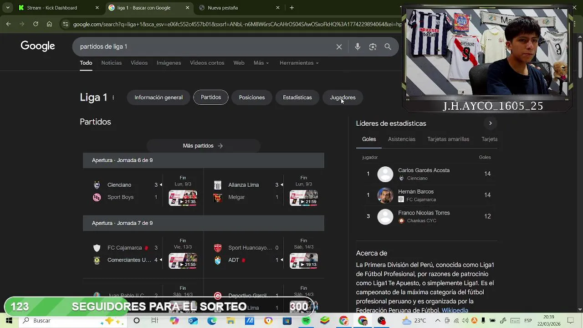The height and width of the screenshot is (328, 583).
Task: Go back with the browser back arrow
Action: pos(8,24)
